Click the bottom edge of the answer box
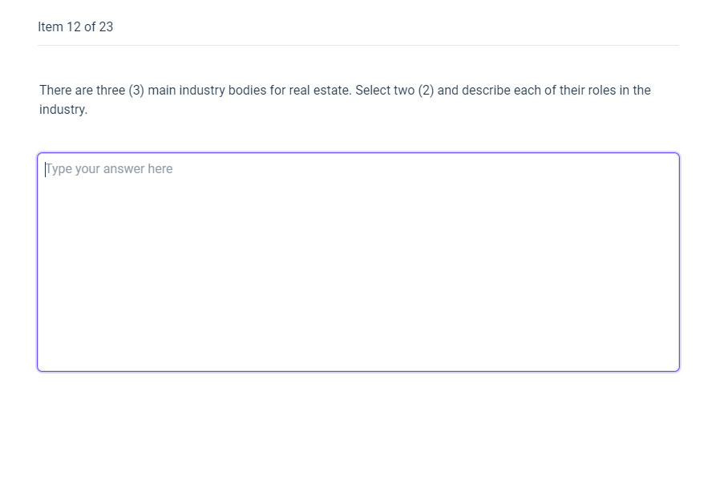The width and height of the screenshot is (720, 477). pos(358,370)
